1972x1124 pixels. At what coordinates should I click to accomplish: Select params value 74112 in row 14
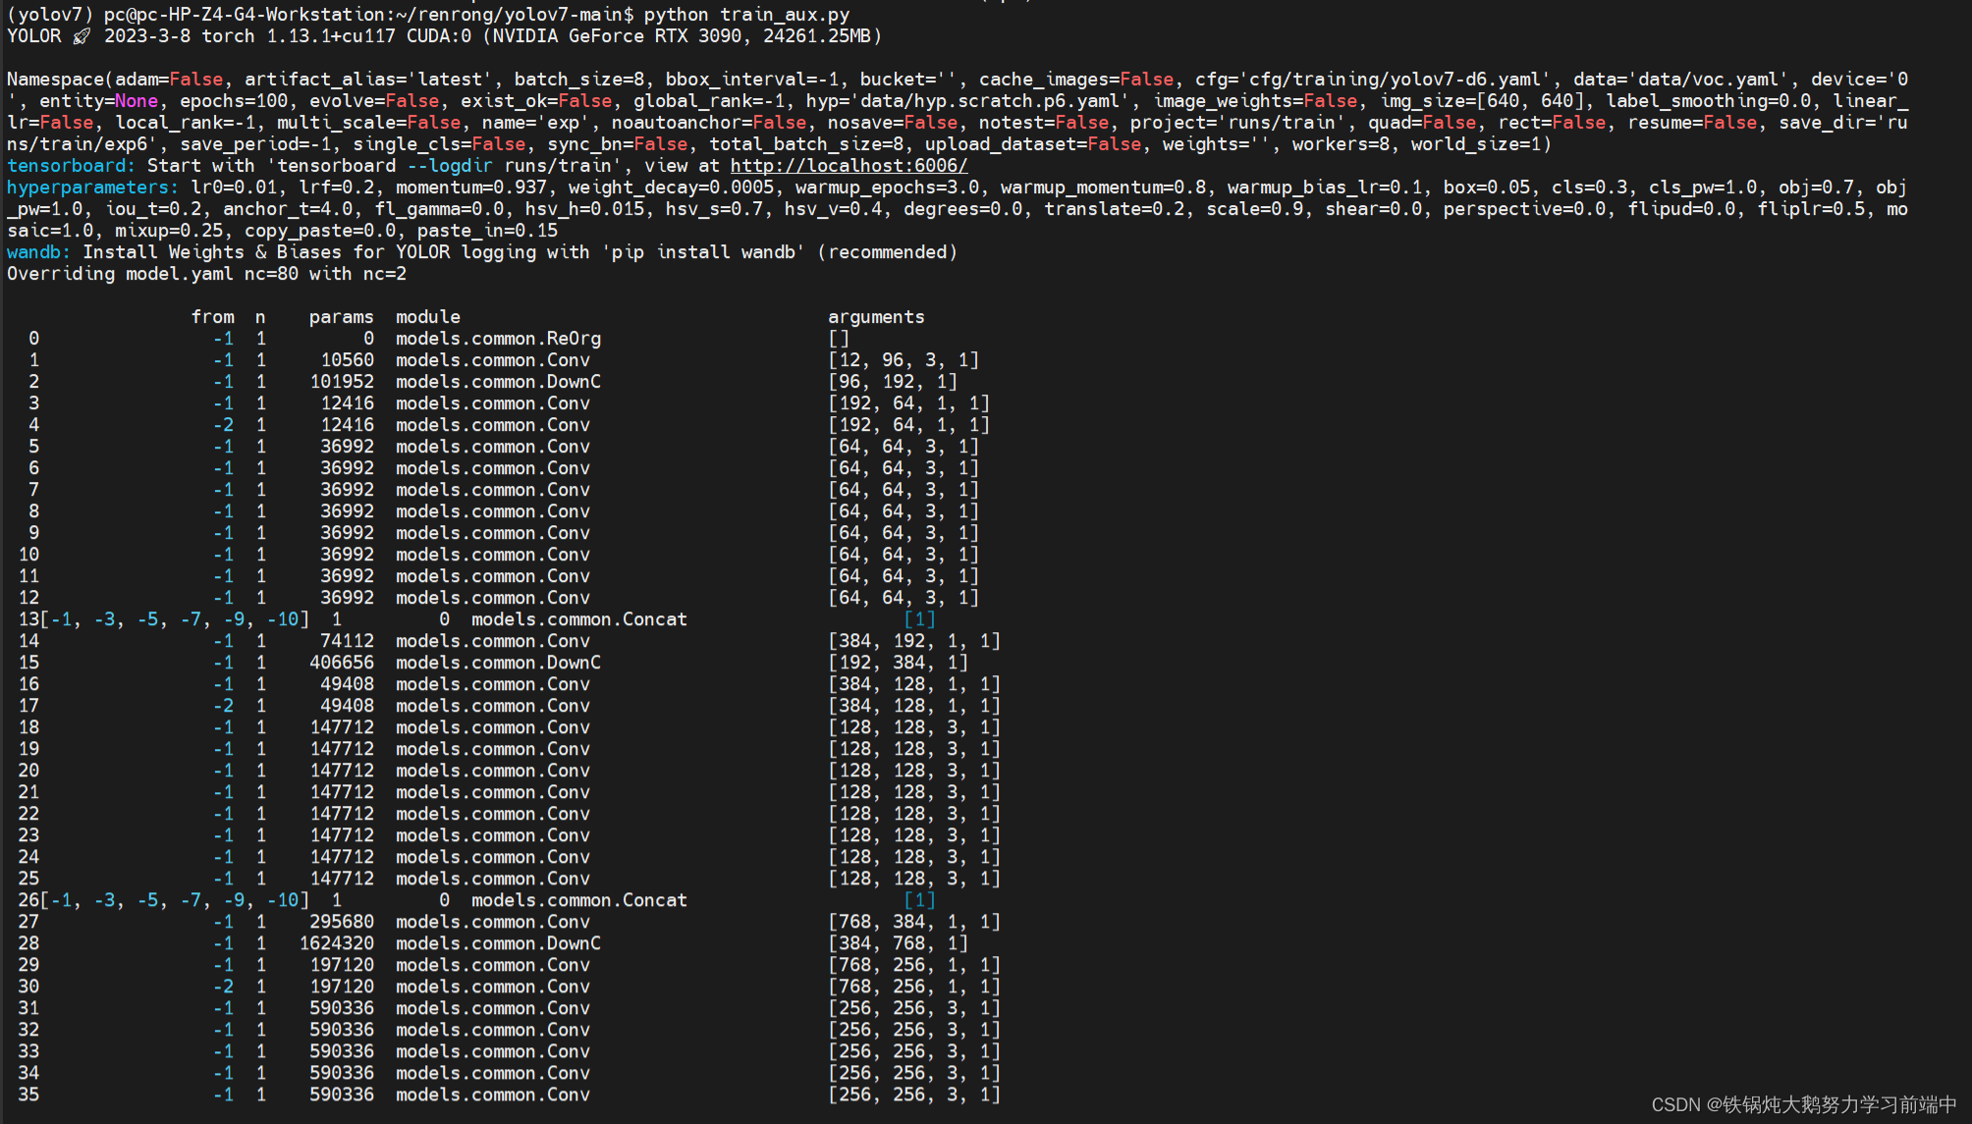pyautogui.click(x=347, y=641)
